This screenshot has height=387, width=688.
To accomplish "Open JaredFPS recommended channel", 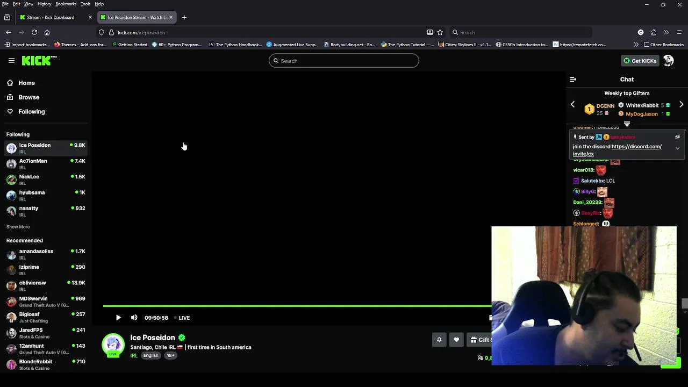I will [46, 333].
